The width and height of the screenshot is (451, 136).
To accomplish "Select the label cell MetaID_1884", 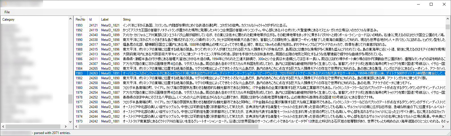I will (x=110, y=107).
